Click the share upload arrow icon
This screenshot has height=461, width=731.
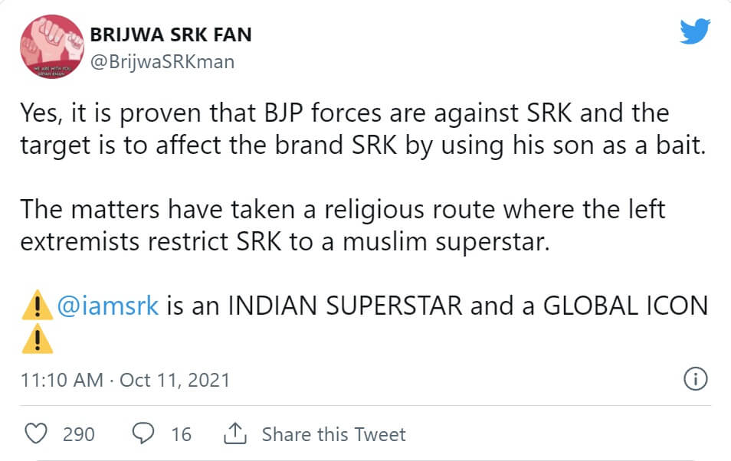233,434
